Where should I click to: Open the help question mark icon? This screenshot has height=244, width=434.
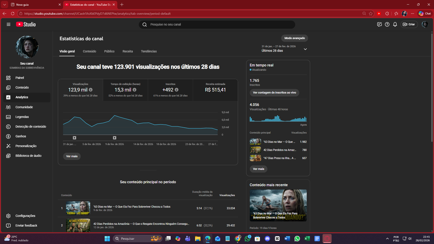(387, 24)
